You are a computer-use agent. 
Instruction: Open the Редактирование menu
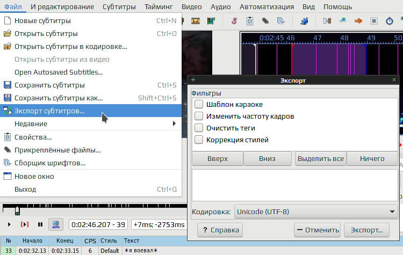pos(62,6)
